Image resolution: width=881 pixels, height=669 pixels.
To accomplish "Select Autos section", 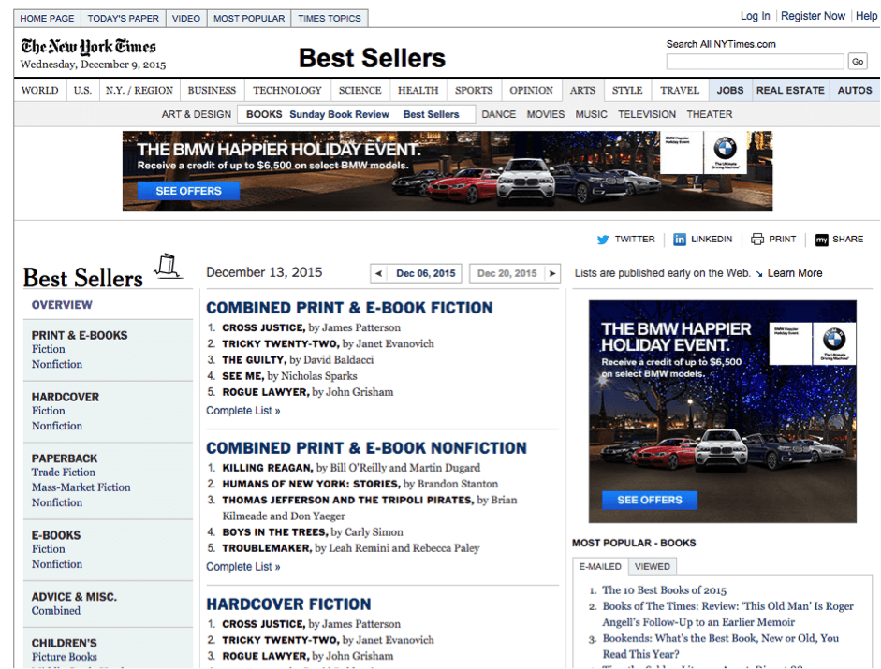I will (x=855, y=91).
